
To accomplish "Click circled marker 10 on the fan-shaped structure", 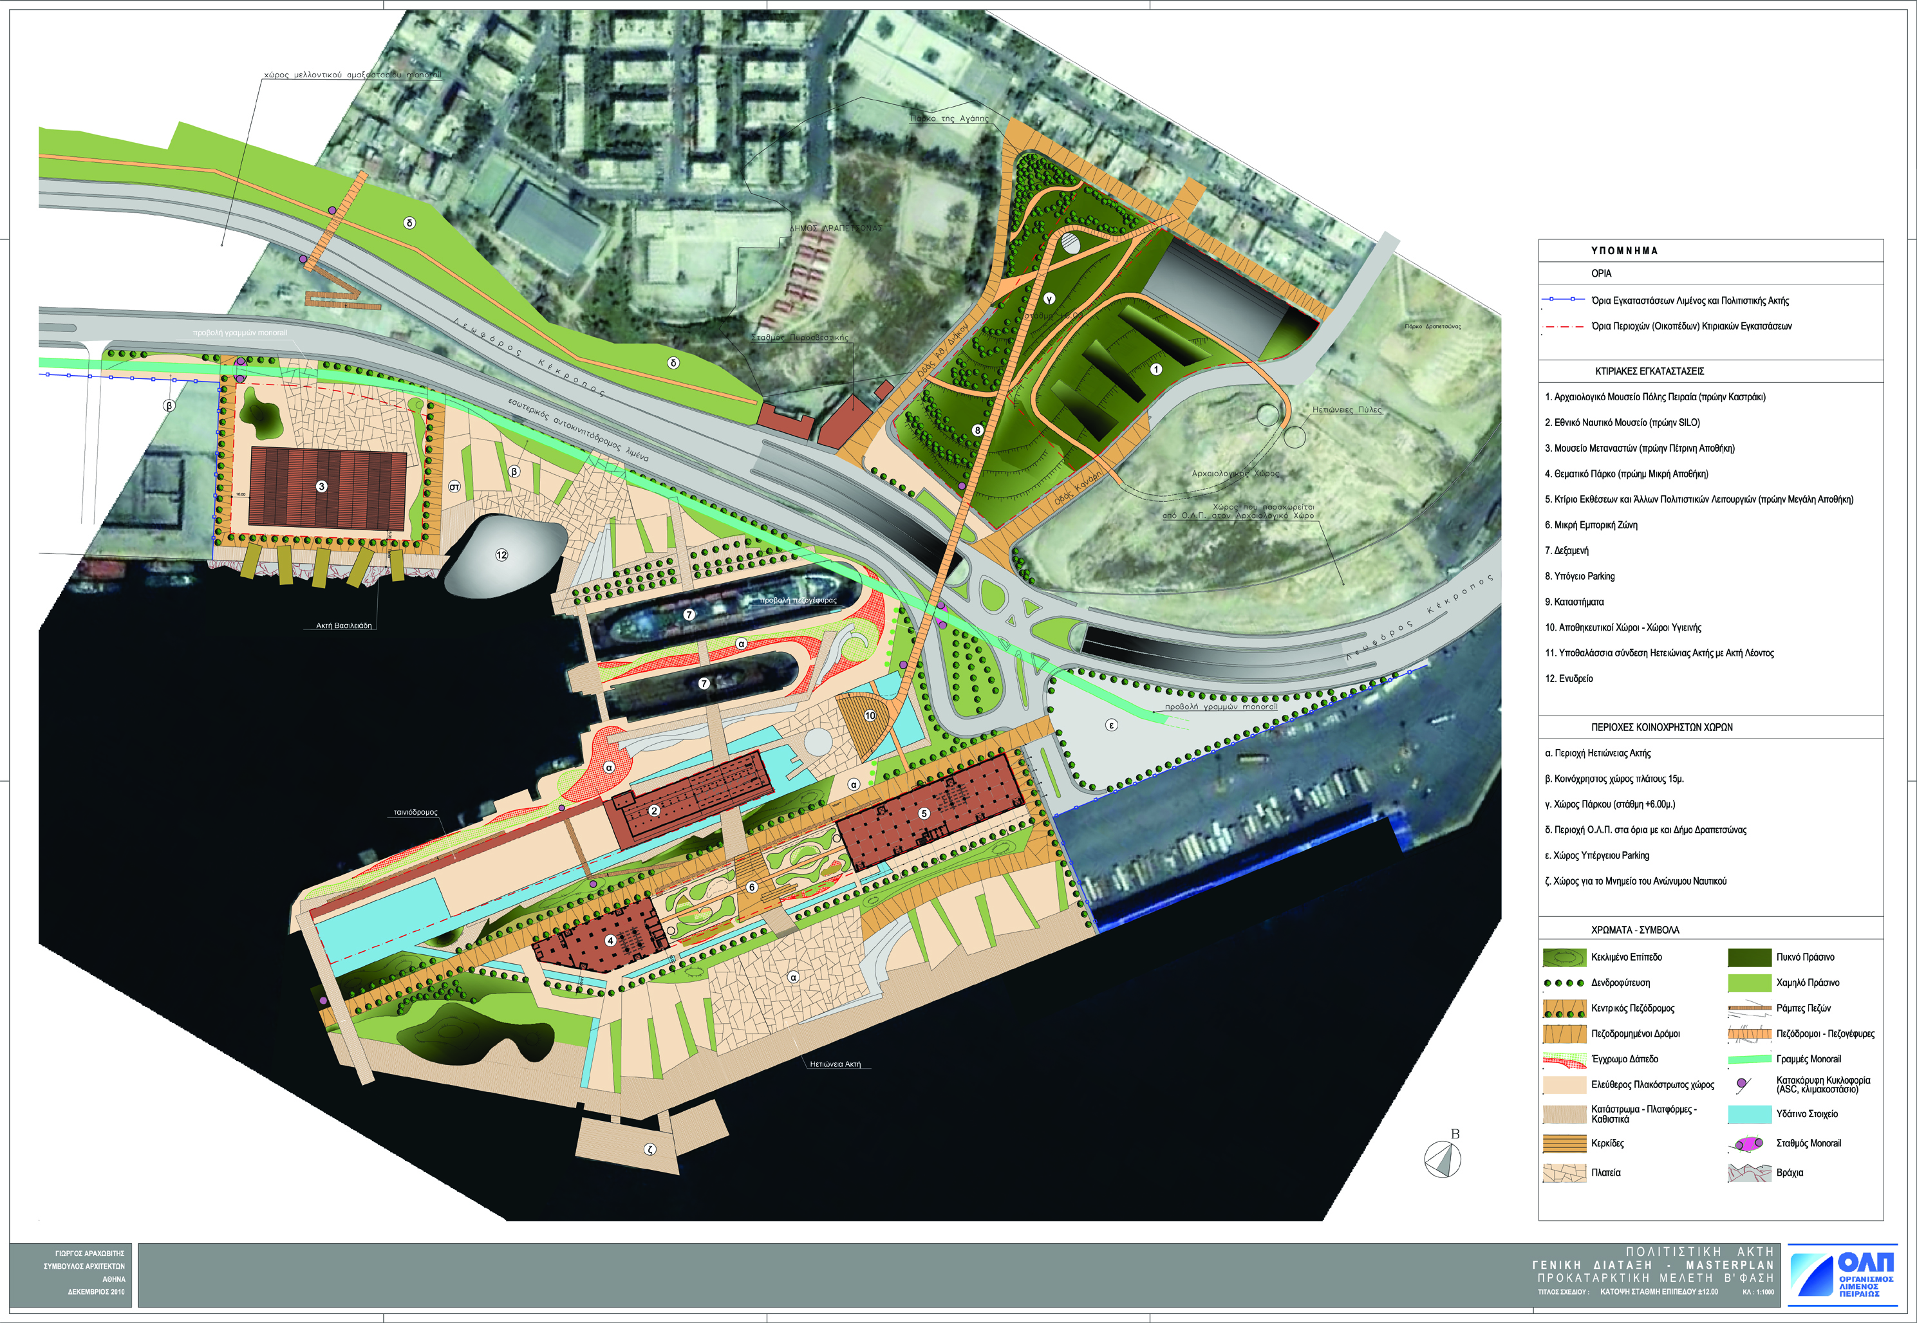I will point(870,714).
